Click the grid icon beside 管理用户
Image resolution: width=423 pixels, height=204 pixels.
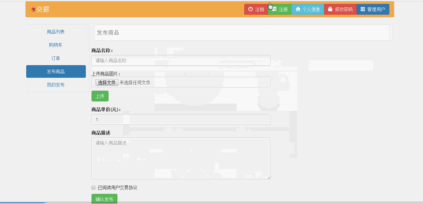pyautogui.click(x=363, y=9)
